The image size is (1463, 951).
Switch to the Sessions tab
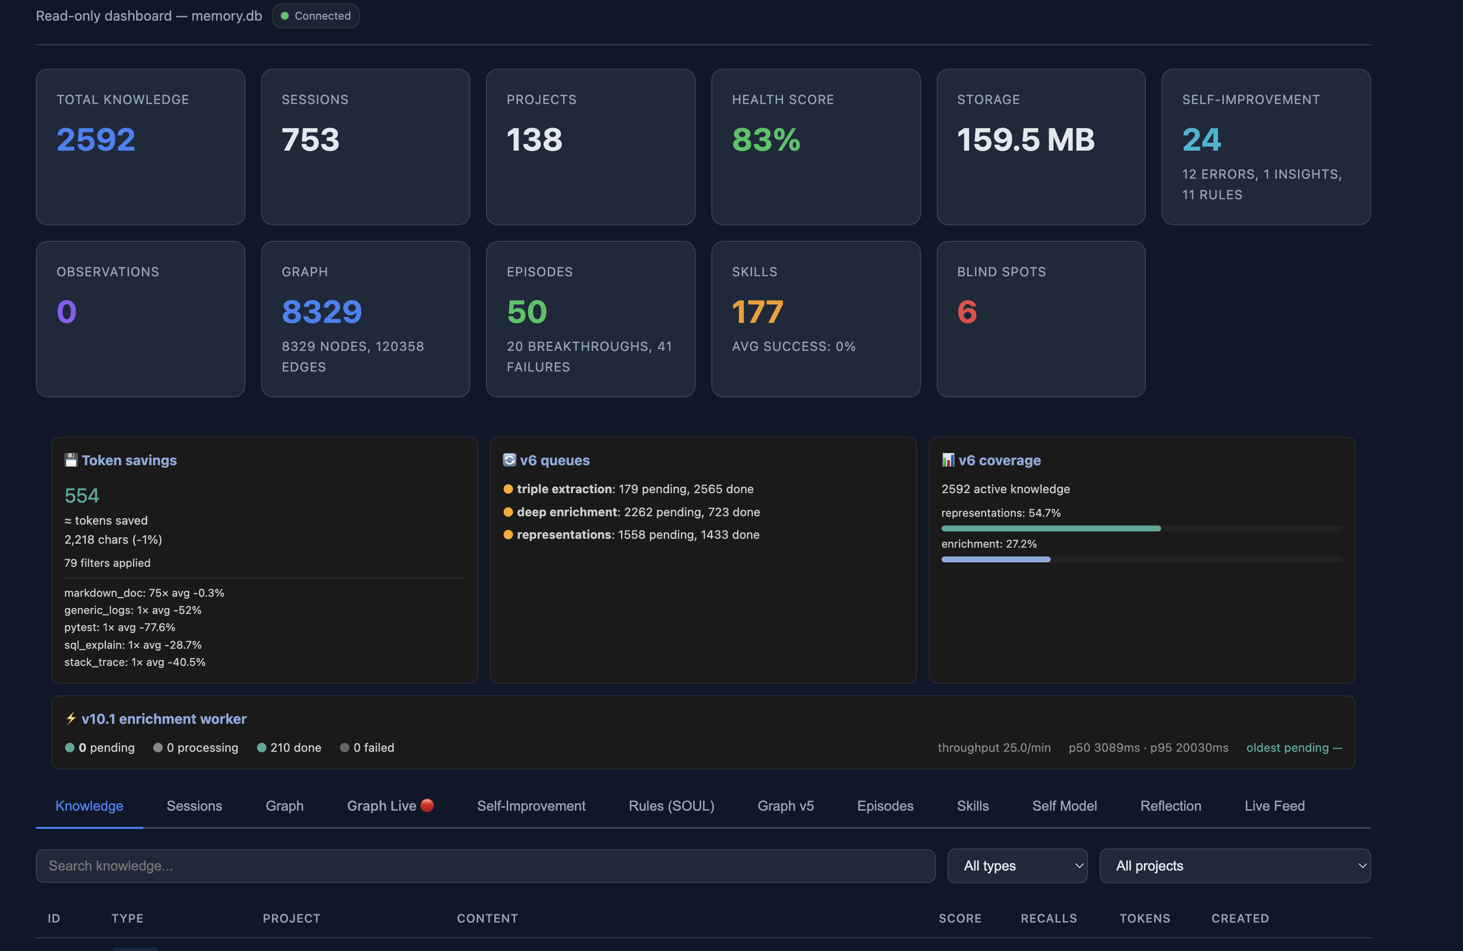(194, 806)
